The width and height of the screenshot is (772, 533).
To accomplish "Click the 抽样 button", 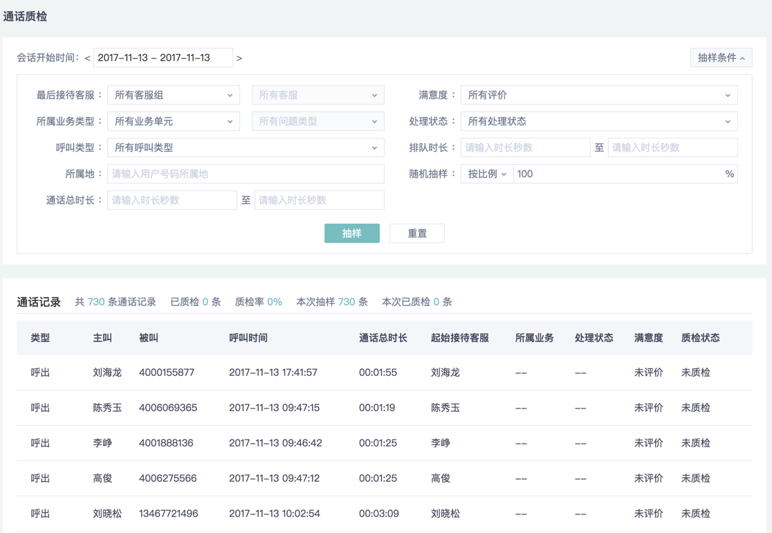I will click(351, 233).
